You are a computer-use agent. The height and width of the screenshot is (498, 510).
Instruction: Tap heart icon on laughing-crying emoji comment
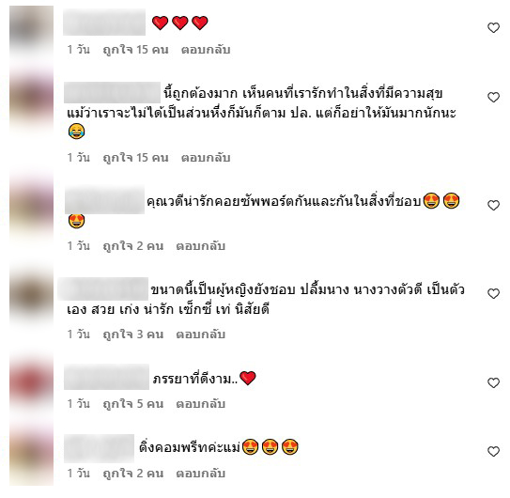(493, 97)
